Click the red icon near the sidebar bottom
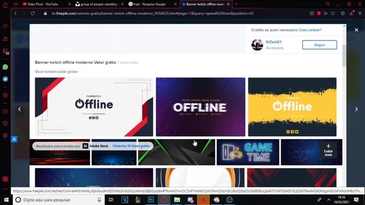This screenshot has height=205, width=365. click(x=5, y=179)
